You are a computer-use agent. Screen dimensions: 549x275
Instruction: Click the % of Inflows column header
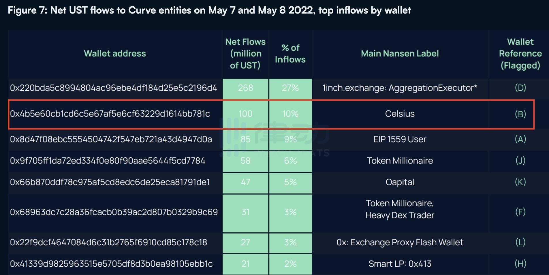tap(290, 54)
